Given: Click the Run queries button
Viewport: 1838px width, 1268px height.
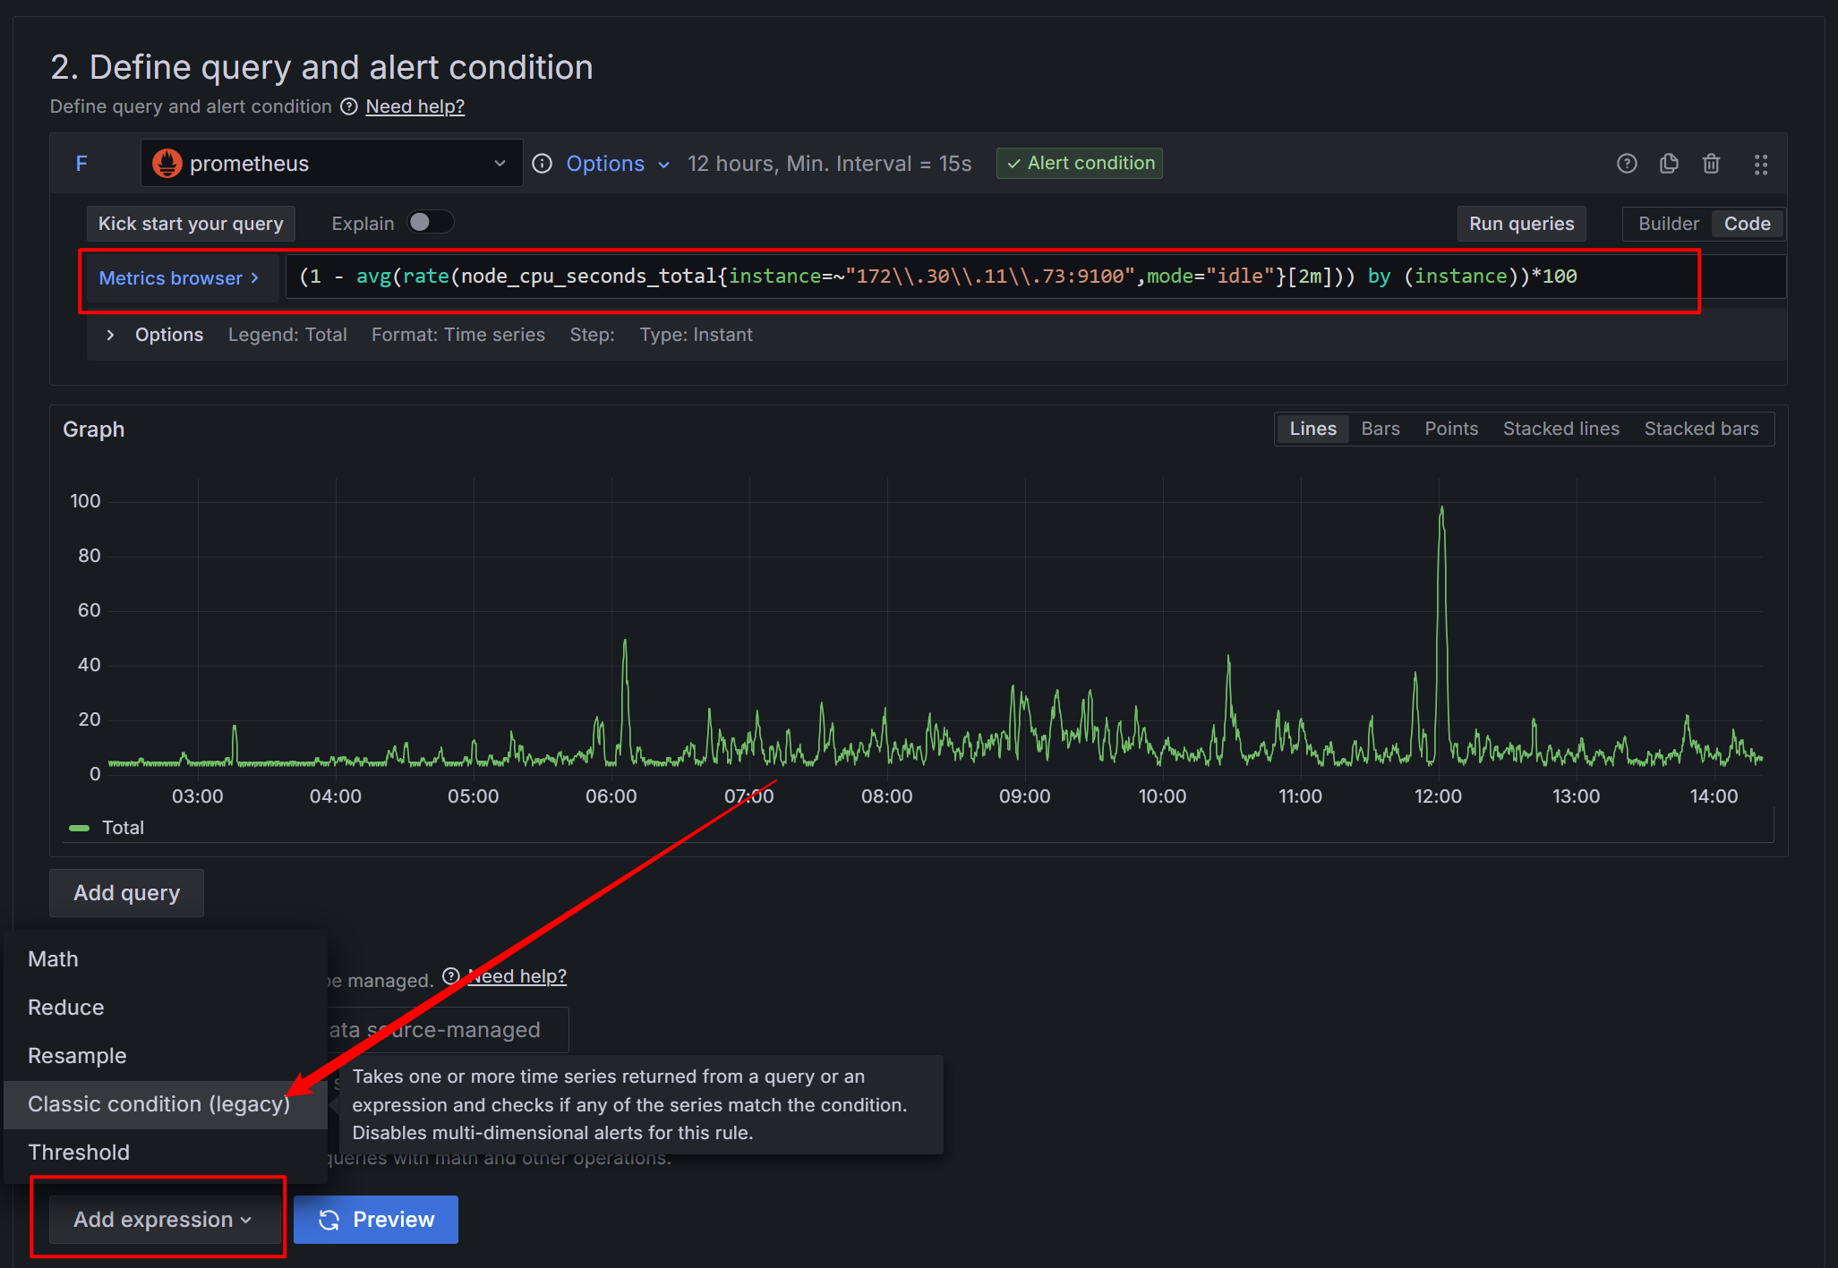Looking at the screenshot, I should tap(1521, 224).
